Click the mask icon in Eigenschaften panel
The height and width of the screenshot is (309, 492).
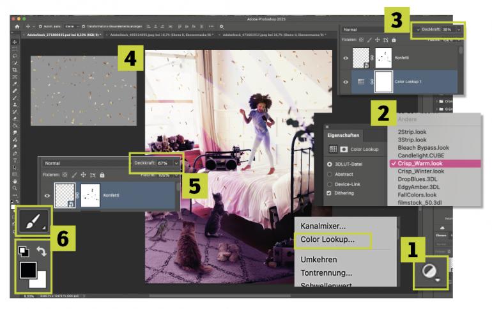click(344, 149)
